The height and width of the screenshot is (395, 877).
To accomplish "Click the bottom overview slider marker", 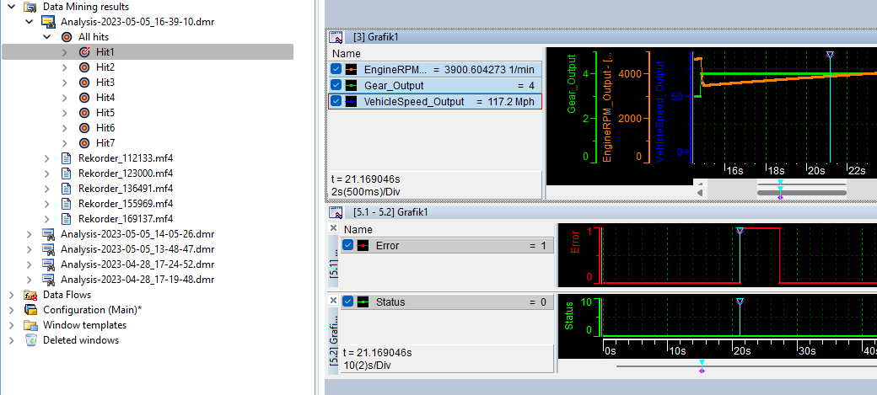I will pyautogui.click(x=702, y=366).
